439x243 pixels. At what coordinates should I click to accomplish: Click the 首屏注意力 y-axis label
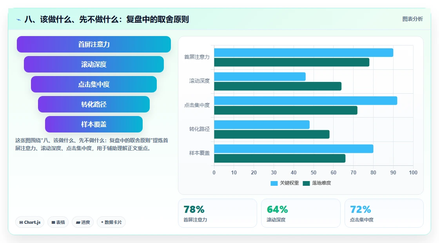[x=197, y=57]
